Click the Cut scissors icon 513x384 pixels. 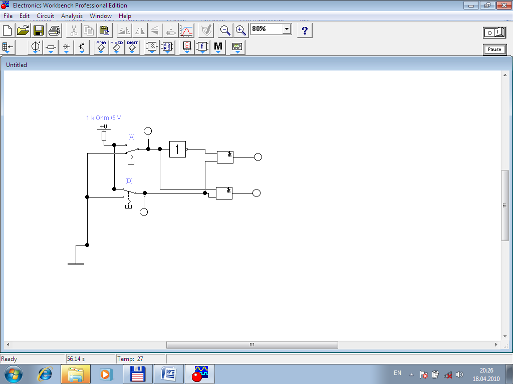click(74, 30)
